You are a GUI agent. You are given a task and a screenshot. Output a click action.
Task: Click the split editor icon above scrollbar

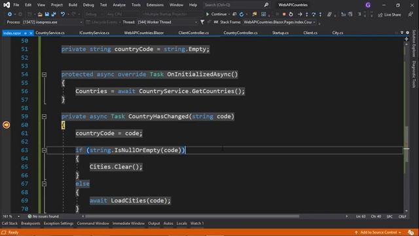pyautogui.click(x=407, y=39)
